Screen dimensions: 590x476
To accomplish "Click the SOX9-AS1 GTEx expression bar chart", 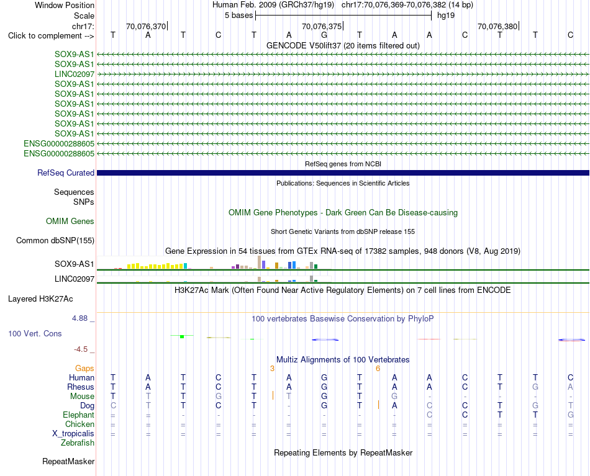I will 214,263.
